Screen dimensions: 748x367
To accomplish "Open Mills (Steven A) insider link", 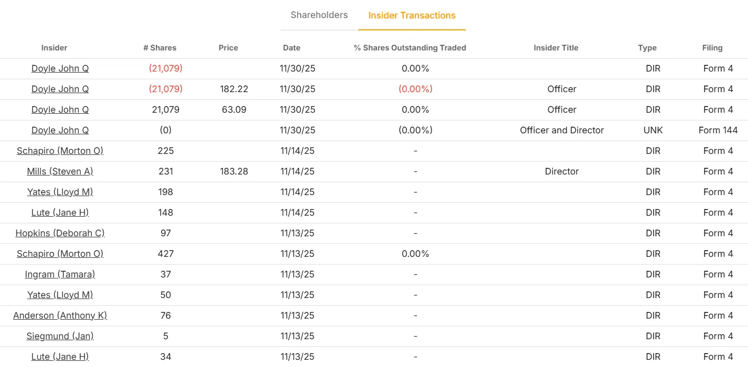I will (x=60, y=171).
